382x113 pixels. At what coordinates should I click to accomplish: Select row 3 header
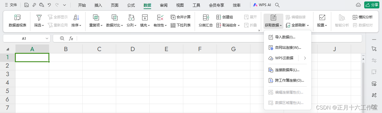[x=8, y=74]
